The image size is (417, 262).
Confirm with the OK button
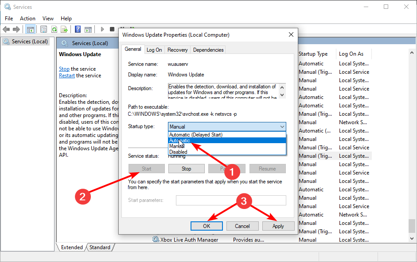coord(207,226)
